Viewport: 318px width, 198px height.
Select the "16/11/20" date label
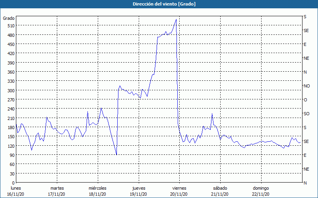[x=16, y=194]
